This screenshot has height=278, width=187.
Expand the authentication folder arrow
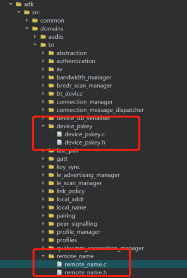pos(43,61)
